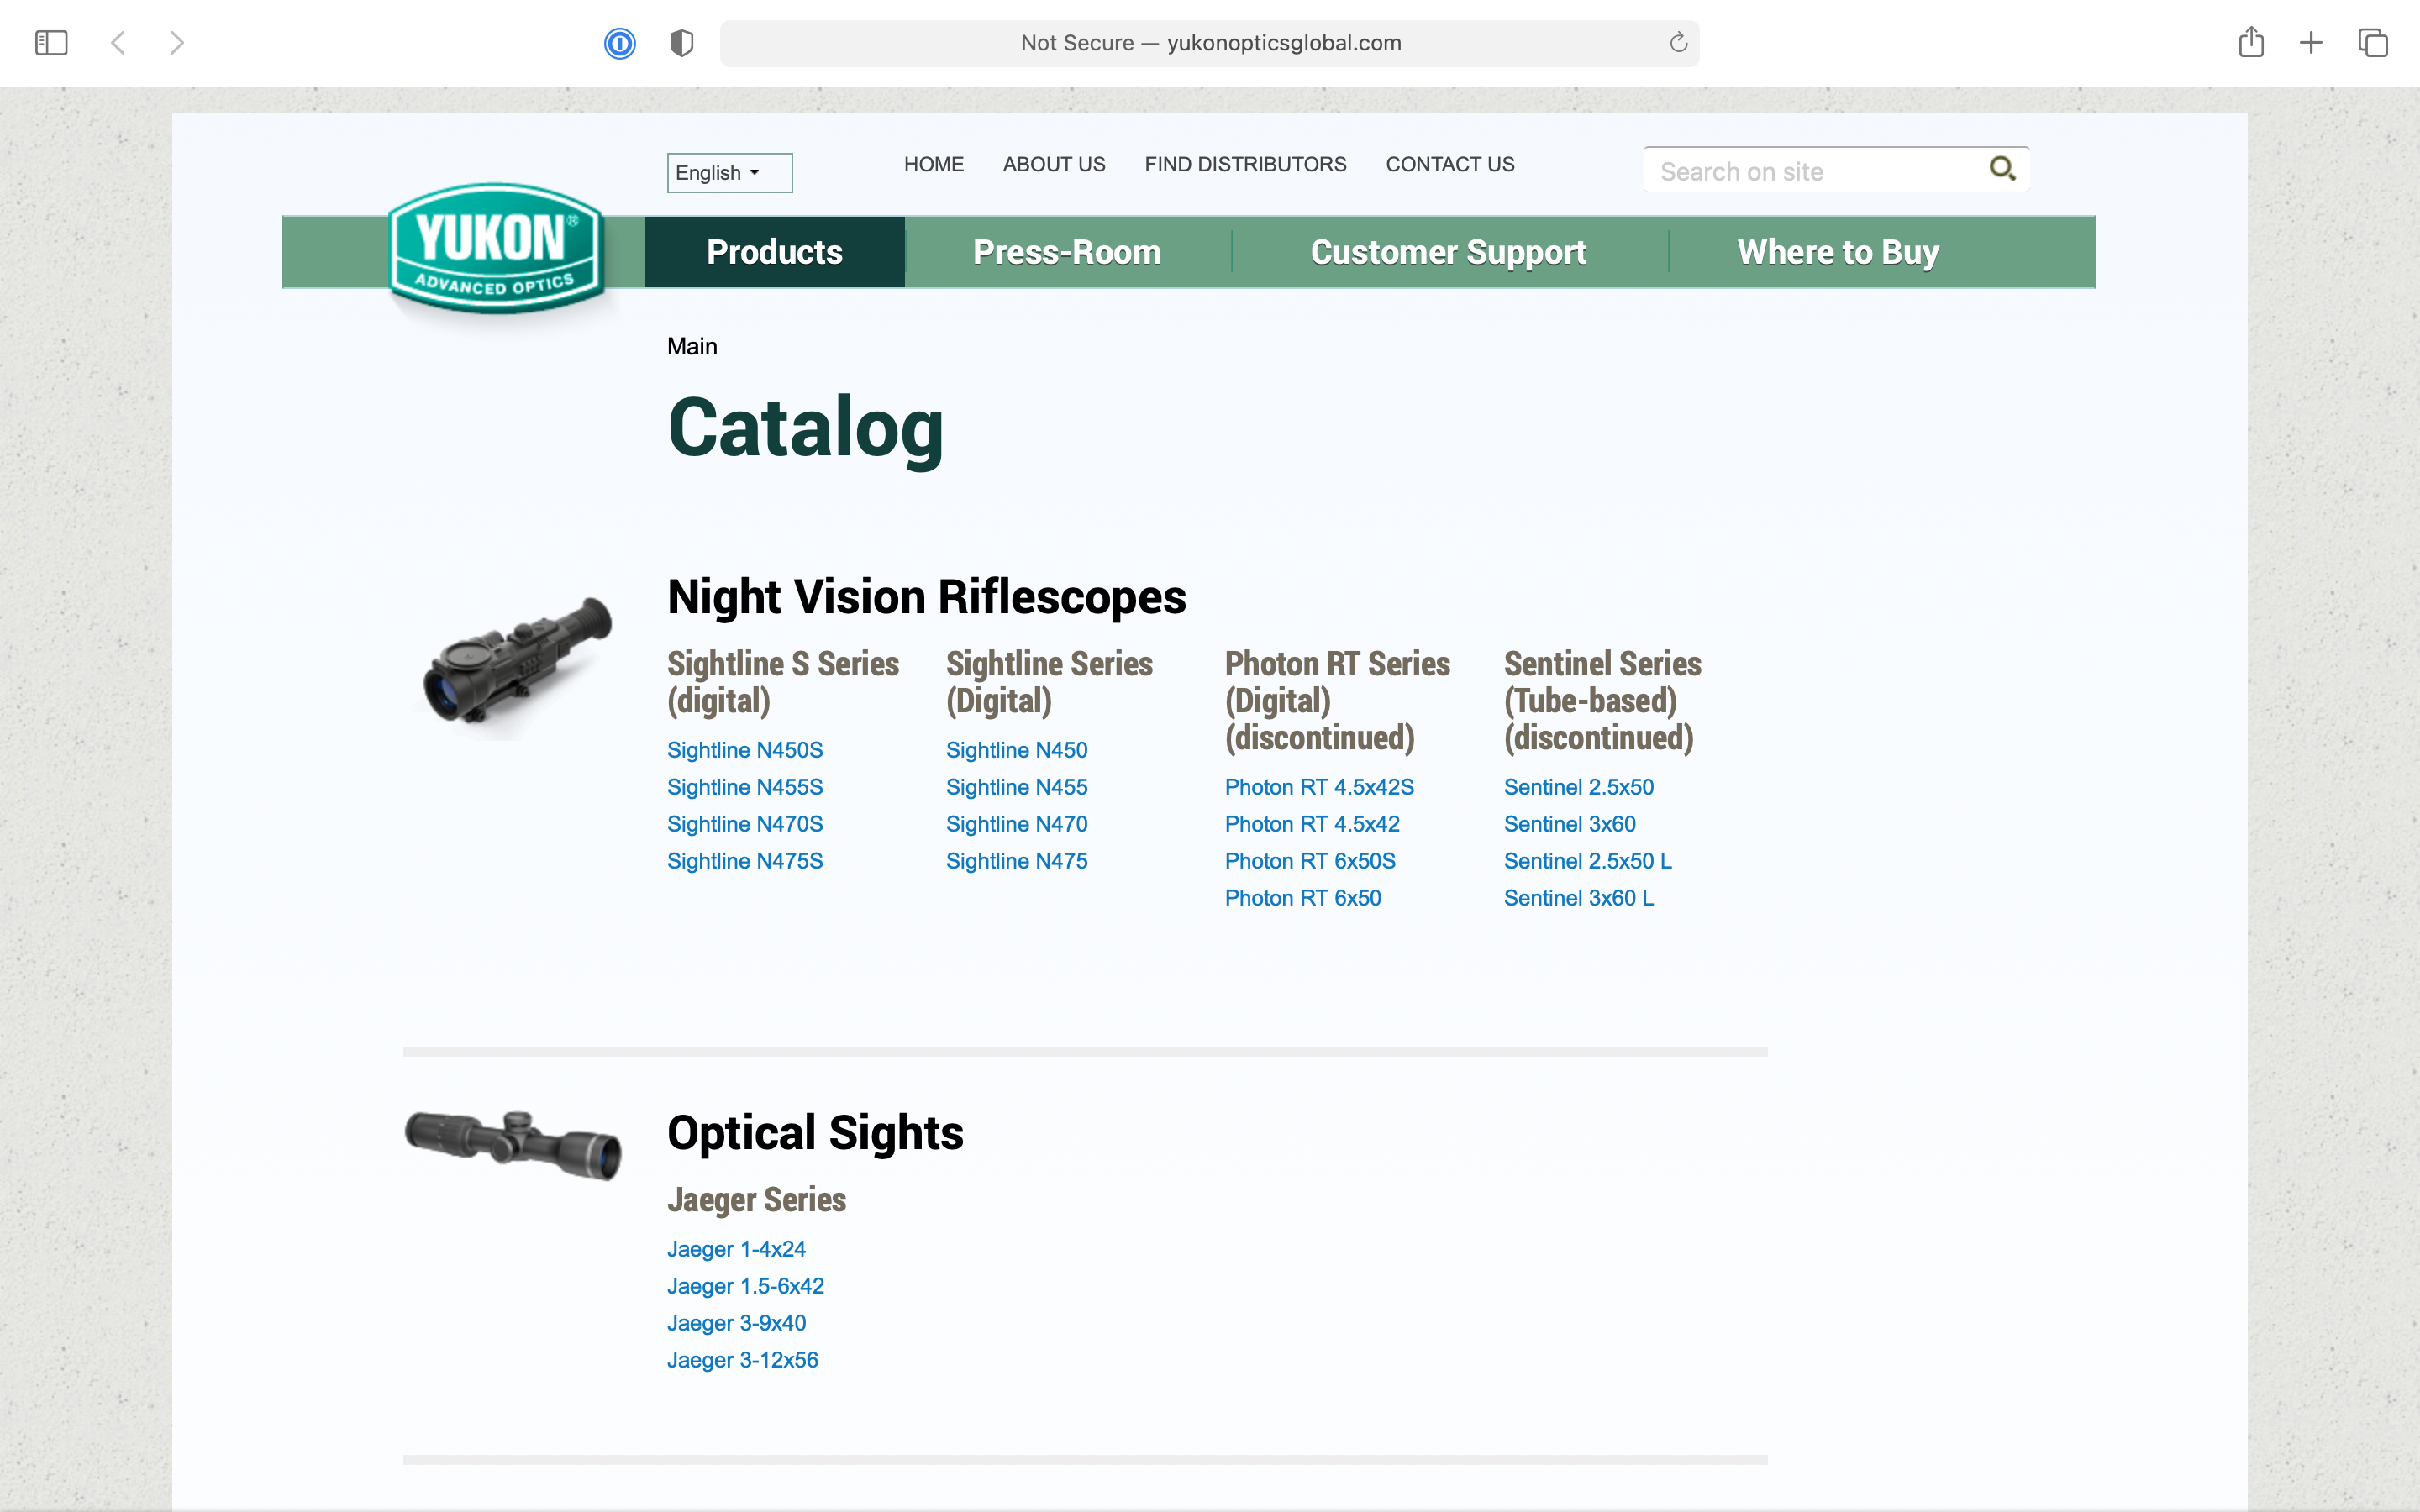The width and height of the screenshot is (2420, 1512).
Task: Open a new tab
Action: [x=2311, y=43]
